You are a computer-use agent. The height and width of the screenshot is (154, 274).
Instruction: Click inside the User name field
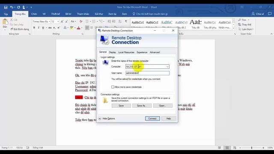pyautogui.click(x=147, y=73)
